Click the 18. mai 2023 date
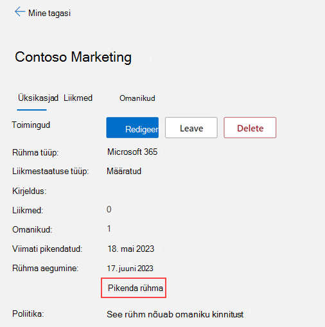This screenshot has height=327, width=325. [131, 249]
